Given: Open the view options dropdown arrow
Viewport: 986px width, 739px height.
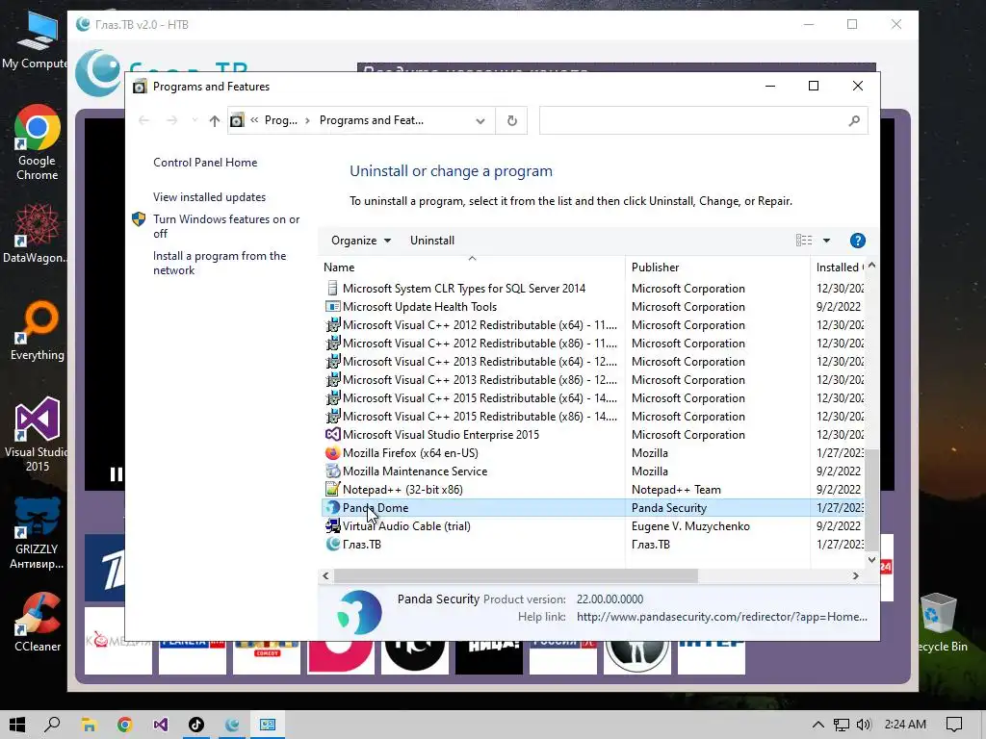Looking at the screenshot, I should [826, 241].
